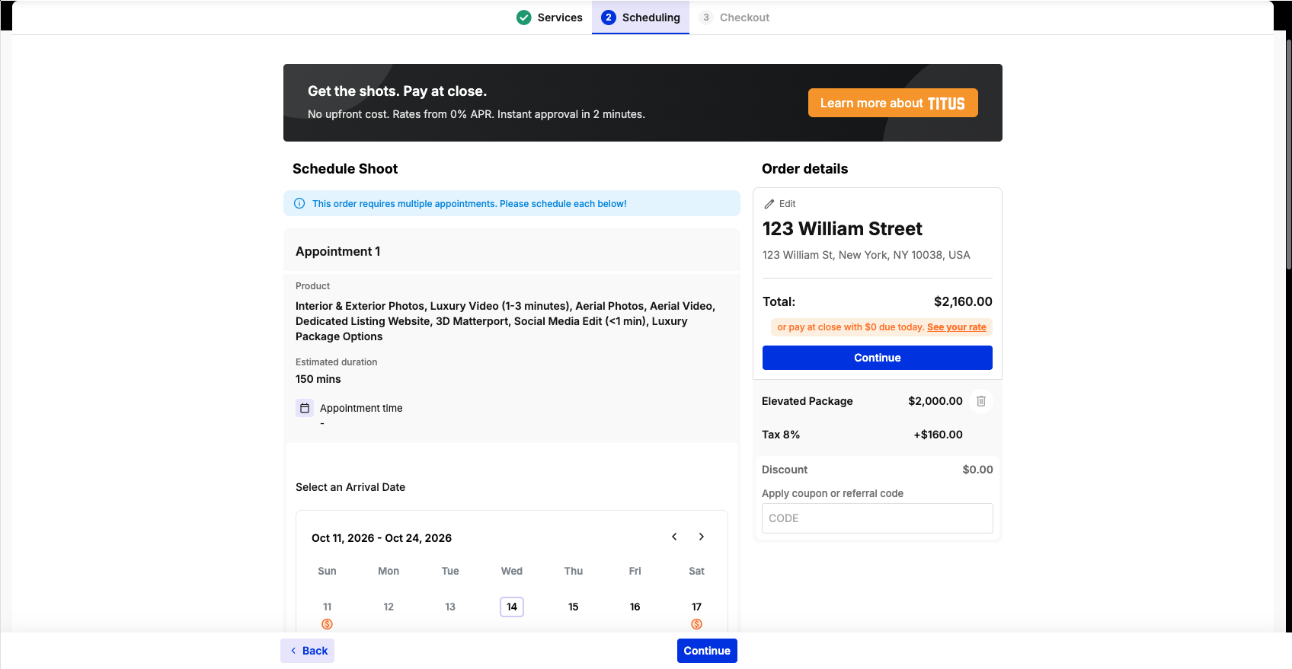Select Friday 16 on the arrival calendar
The width and height of the screenshot is (1292, 669).
pos(635,607)
